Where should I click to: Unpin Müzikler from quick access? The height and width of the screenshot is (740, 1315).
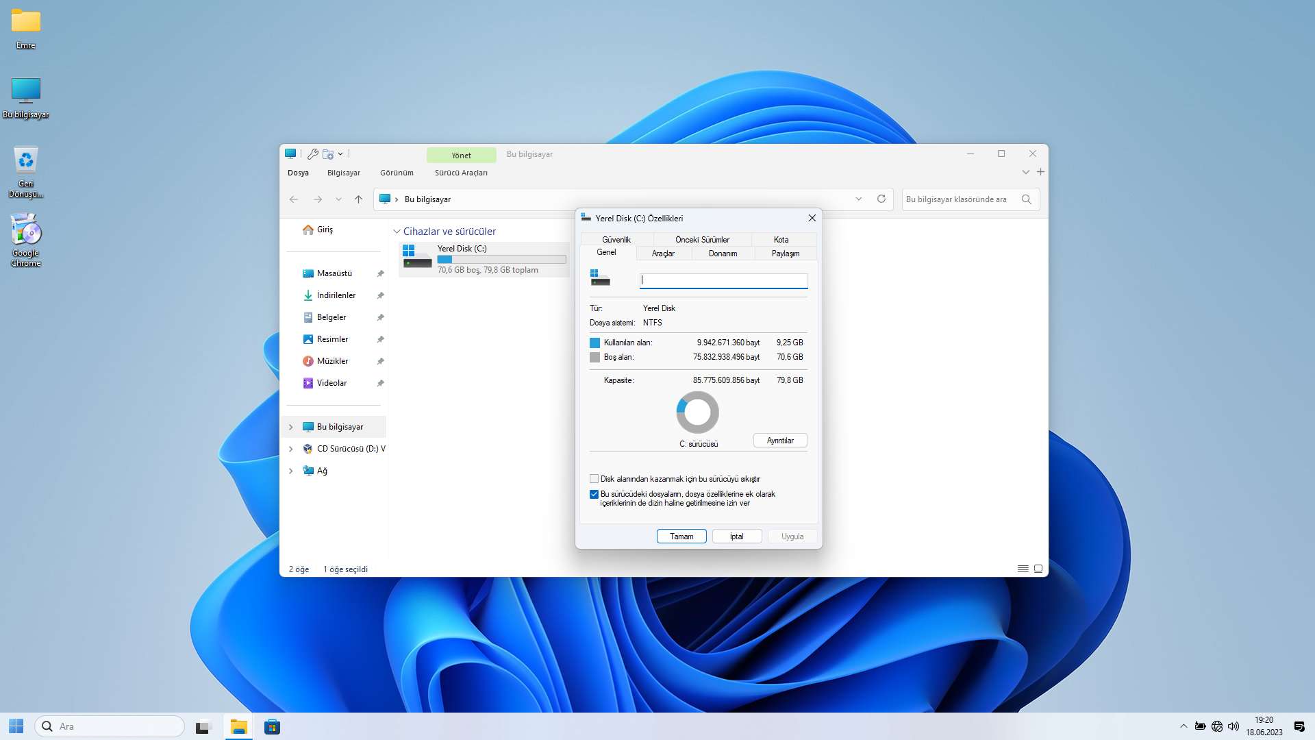pyautogui.click(x=381, y=361)
